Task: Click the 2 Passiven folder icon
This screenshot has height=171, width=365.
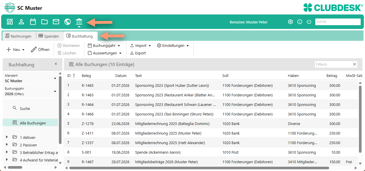Action: [15, 145]
